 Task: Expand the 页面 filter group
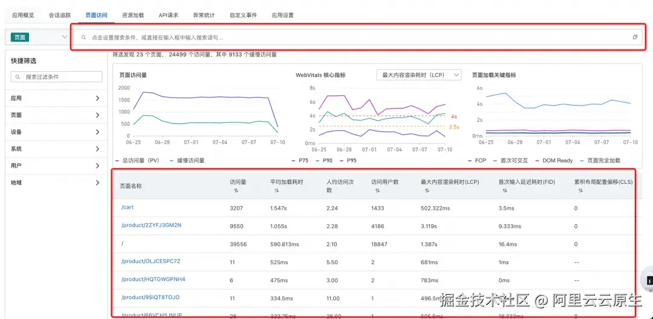coord(56,115)
